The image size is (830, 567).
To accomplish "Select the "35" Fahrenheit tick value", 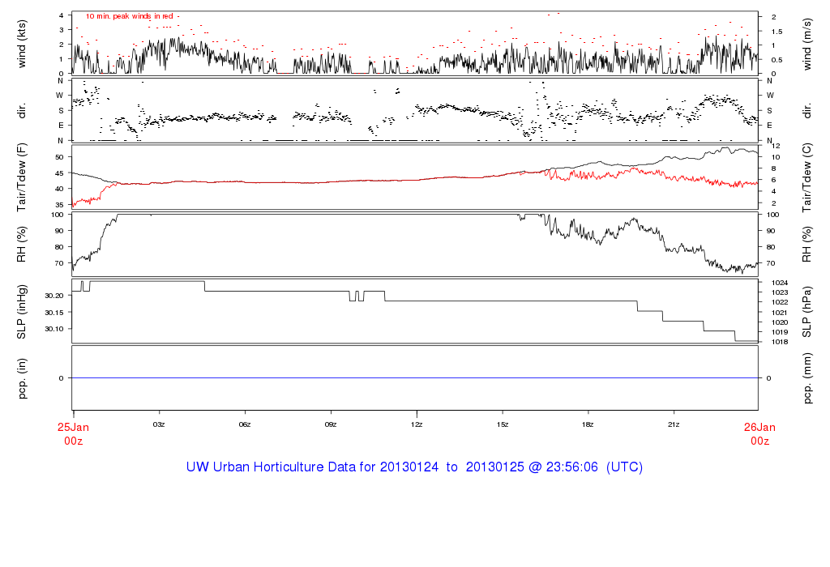I will [x=59, y=205].
